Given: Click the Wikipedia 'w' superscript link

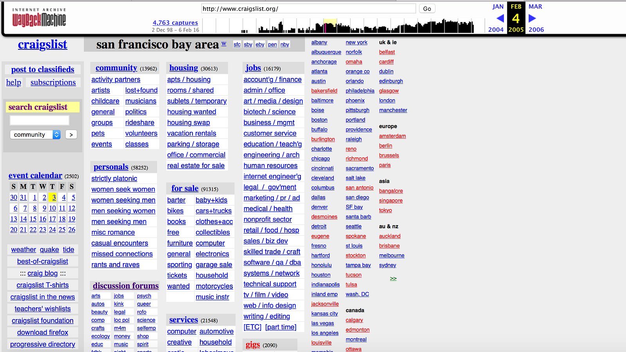Looking at the screenshot, I should pyautogui.click(x=224, y=43).
